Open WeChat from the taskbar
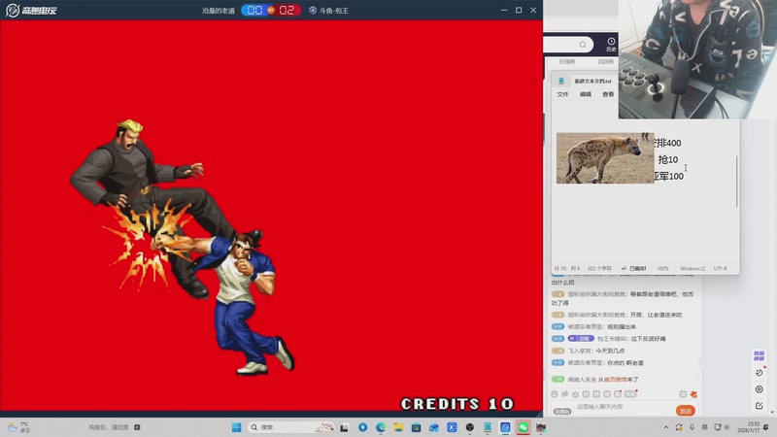Viewport: 777px width, 437px height. pos(524,427)
